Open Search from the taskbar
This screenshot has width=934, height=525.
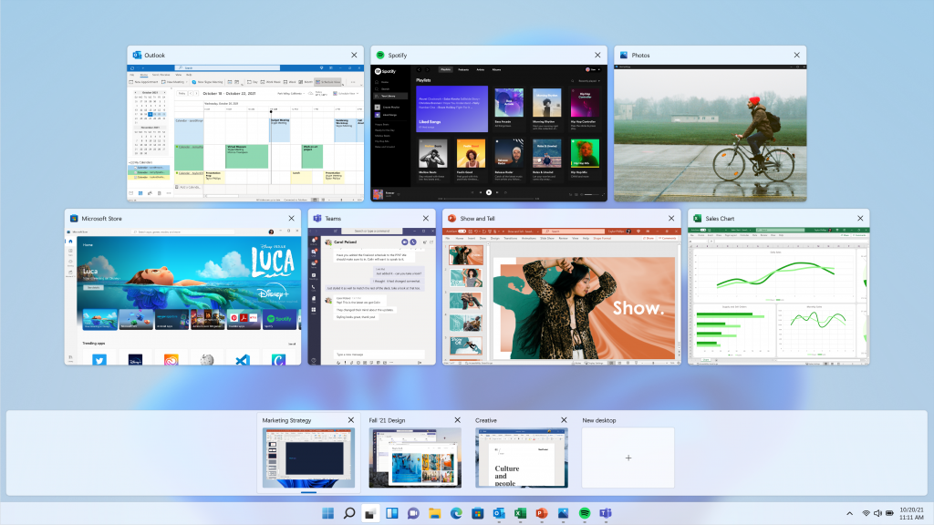349,513
